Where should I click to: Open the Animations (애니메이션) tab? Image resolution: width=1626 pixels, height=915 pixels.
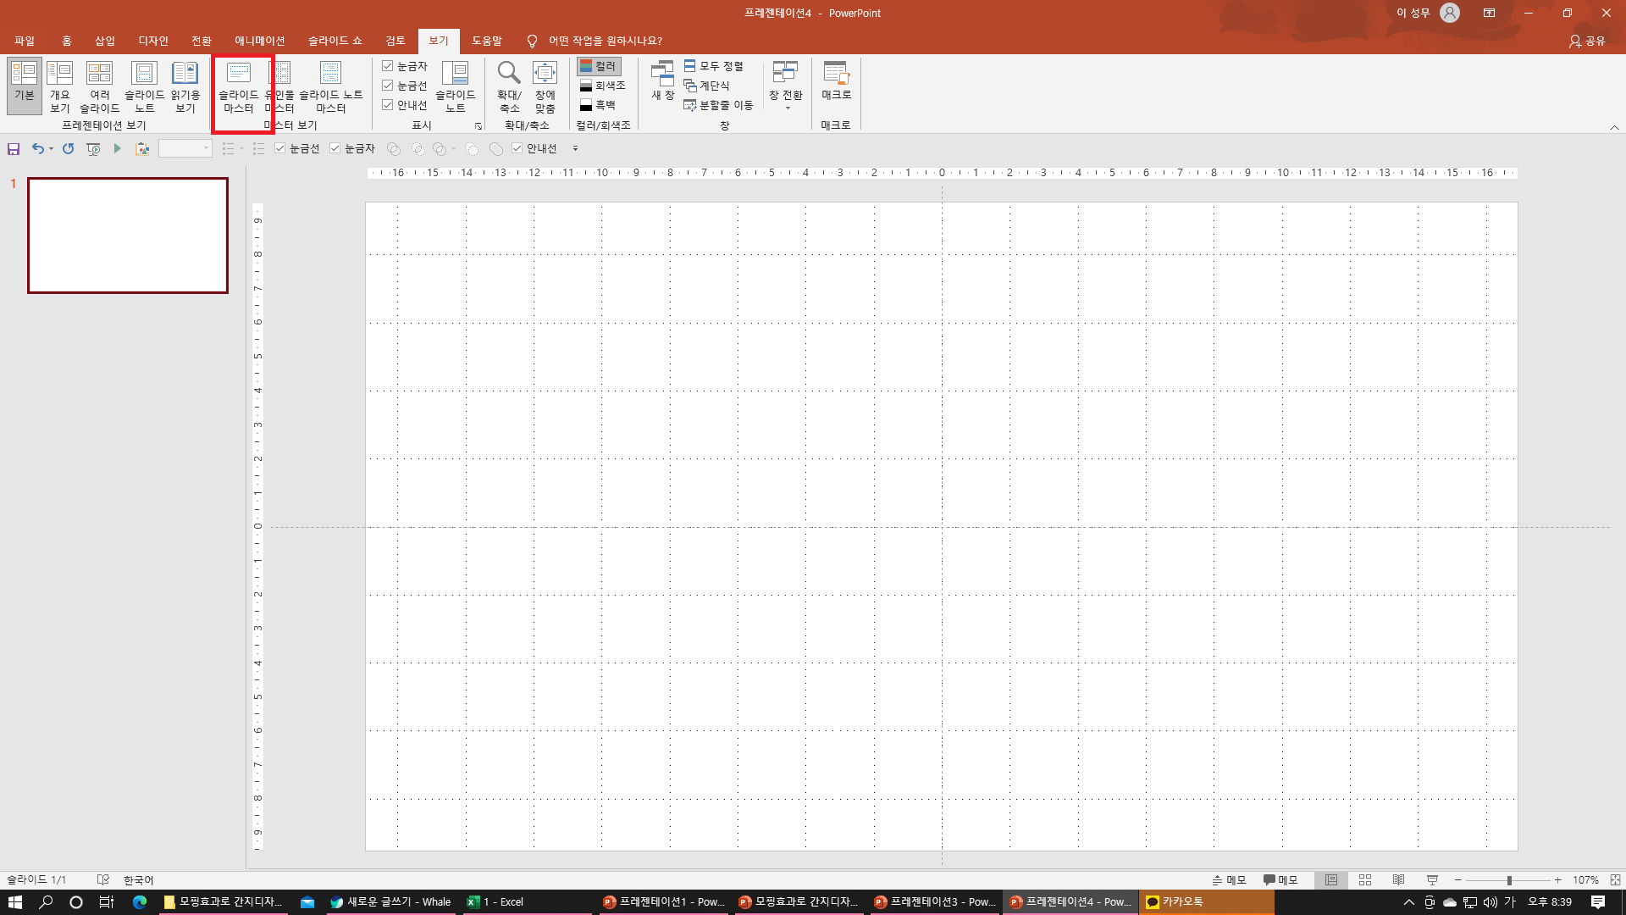tap(259, 41)
